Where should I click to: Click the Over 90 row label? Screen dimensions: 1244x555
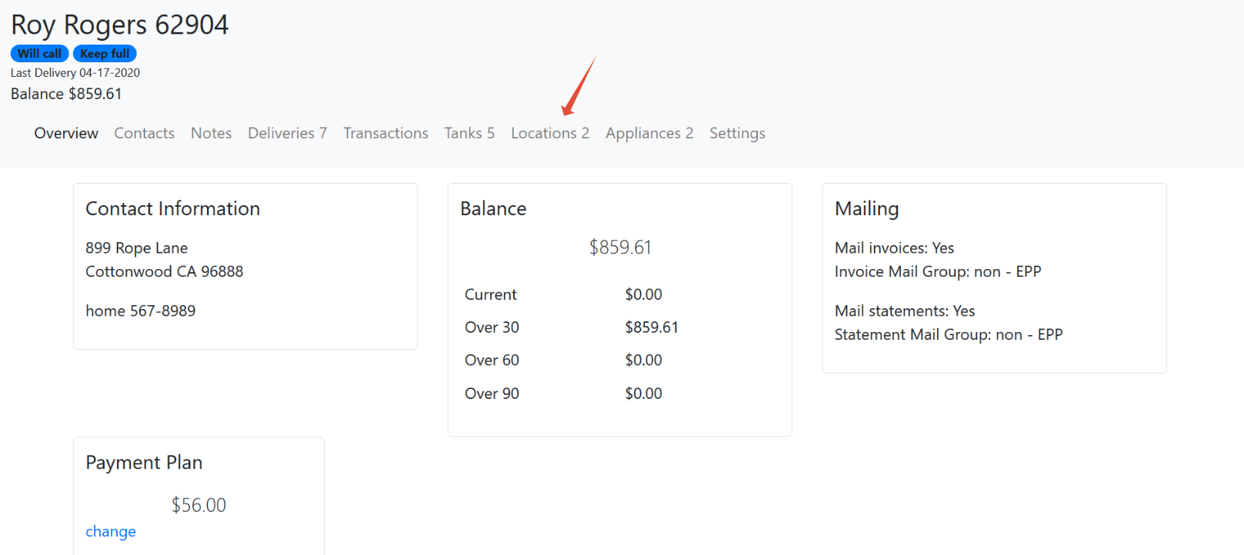492,394
